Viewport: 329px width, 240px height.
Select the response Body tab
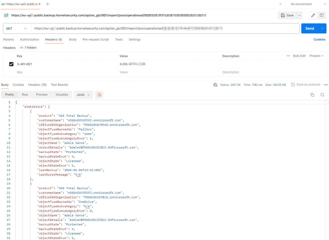5,85
